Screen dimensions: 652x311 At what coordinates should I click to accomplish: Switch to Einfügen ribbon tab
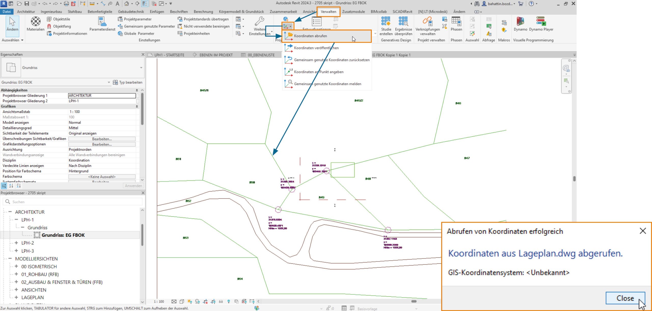(157, 12)
